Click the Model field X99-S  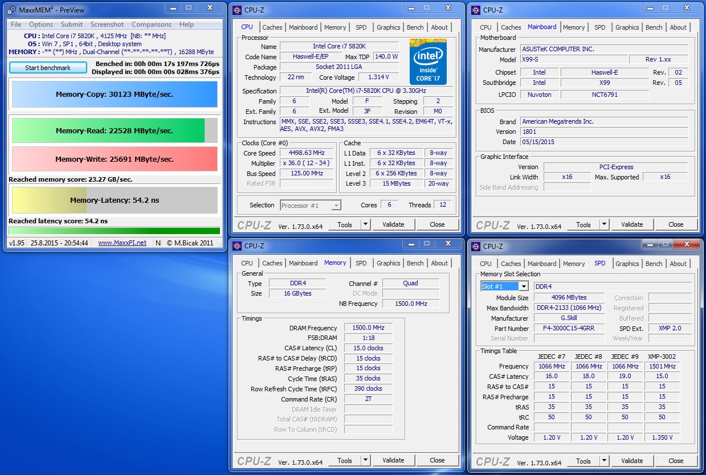574,60
